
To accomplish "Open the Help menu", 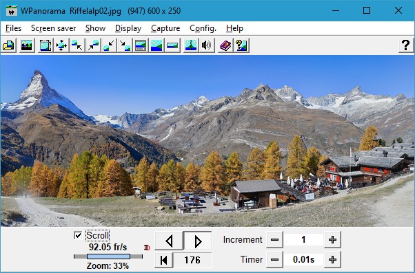I will pos(234,28).
